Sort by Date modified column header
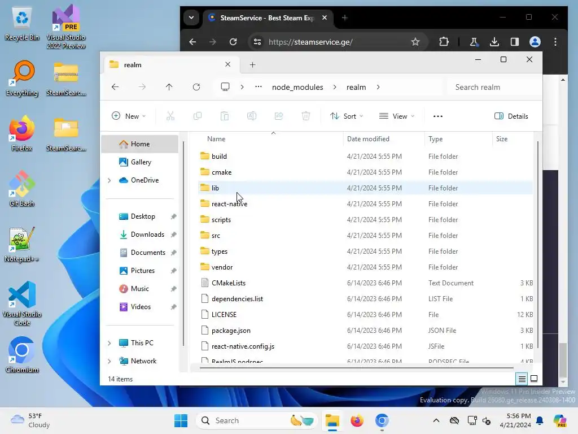The width and height of the screenshot is (578, 434). click(x=384, y=139)
